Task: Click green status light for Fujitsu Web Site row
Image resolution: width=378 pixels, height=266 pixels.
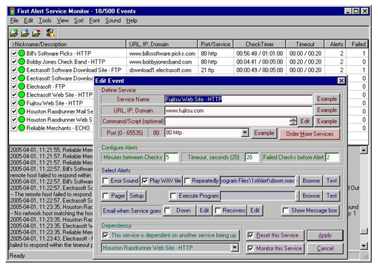Action: coord(22,103)
